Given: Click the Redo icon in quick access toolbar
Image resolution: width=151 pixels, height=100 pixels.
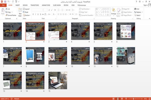Looking at the screenshot, I should tap(13, 2).
